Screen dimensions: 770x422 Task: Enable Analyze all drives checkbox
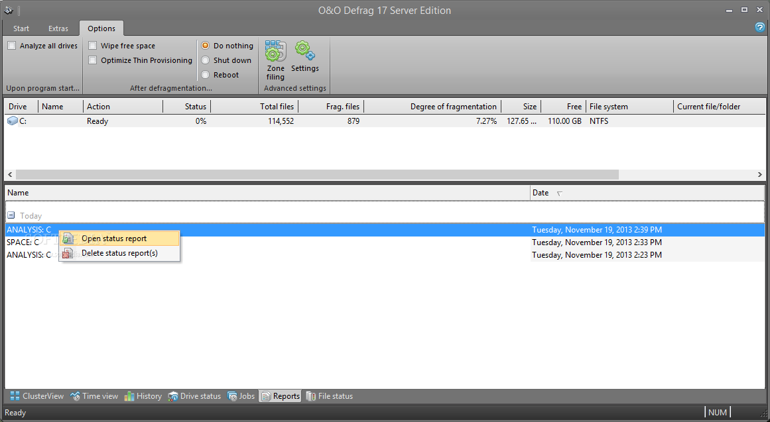coord(12,46)
